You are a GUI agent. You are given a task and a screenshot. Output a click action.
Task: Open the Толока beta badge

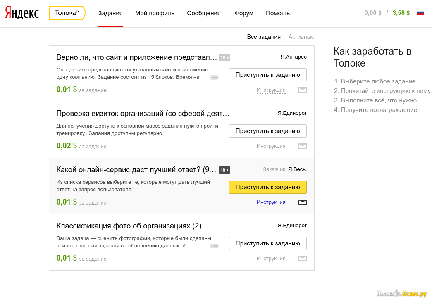coord(67,13)
